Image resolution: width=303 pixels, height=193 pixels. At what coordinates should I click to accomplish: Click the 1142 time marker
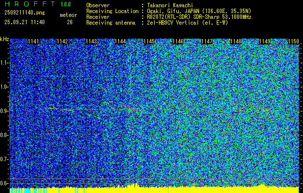pyautogui.click(x=63, y=41)
